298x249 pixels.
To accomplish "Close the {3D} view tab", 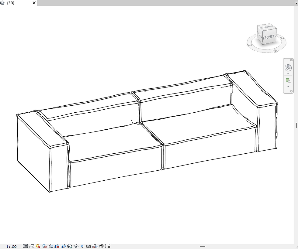I will pos(34,3).
